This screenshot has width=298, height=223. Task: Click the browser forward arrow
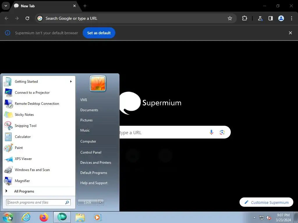click(x=17, y=18)
